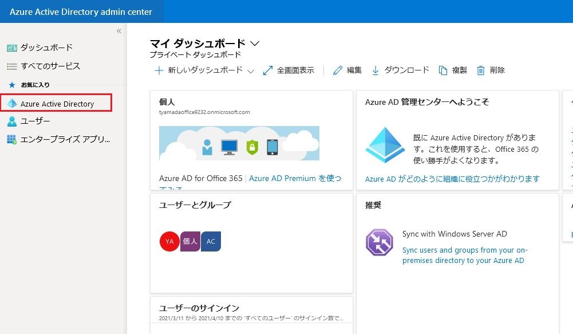
Task: Click the blue AC avatar
Action: pos(211,241)
